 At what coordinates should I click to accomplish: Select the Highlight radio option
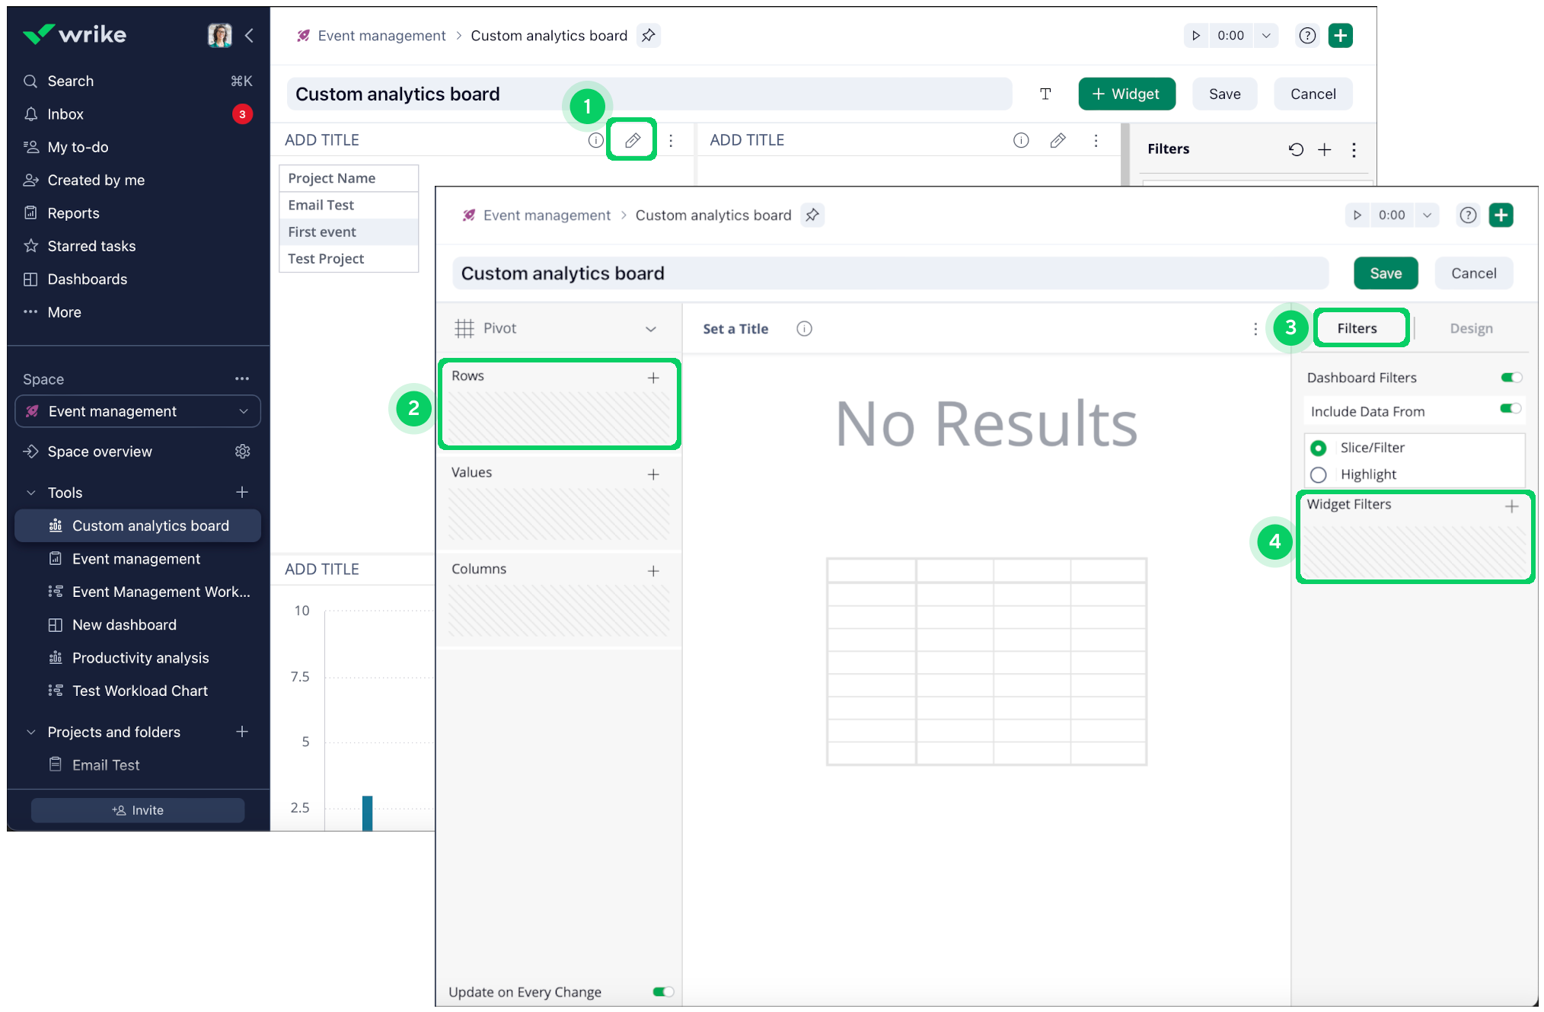tap(1319, 474)
